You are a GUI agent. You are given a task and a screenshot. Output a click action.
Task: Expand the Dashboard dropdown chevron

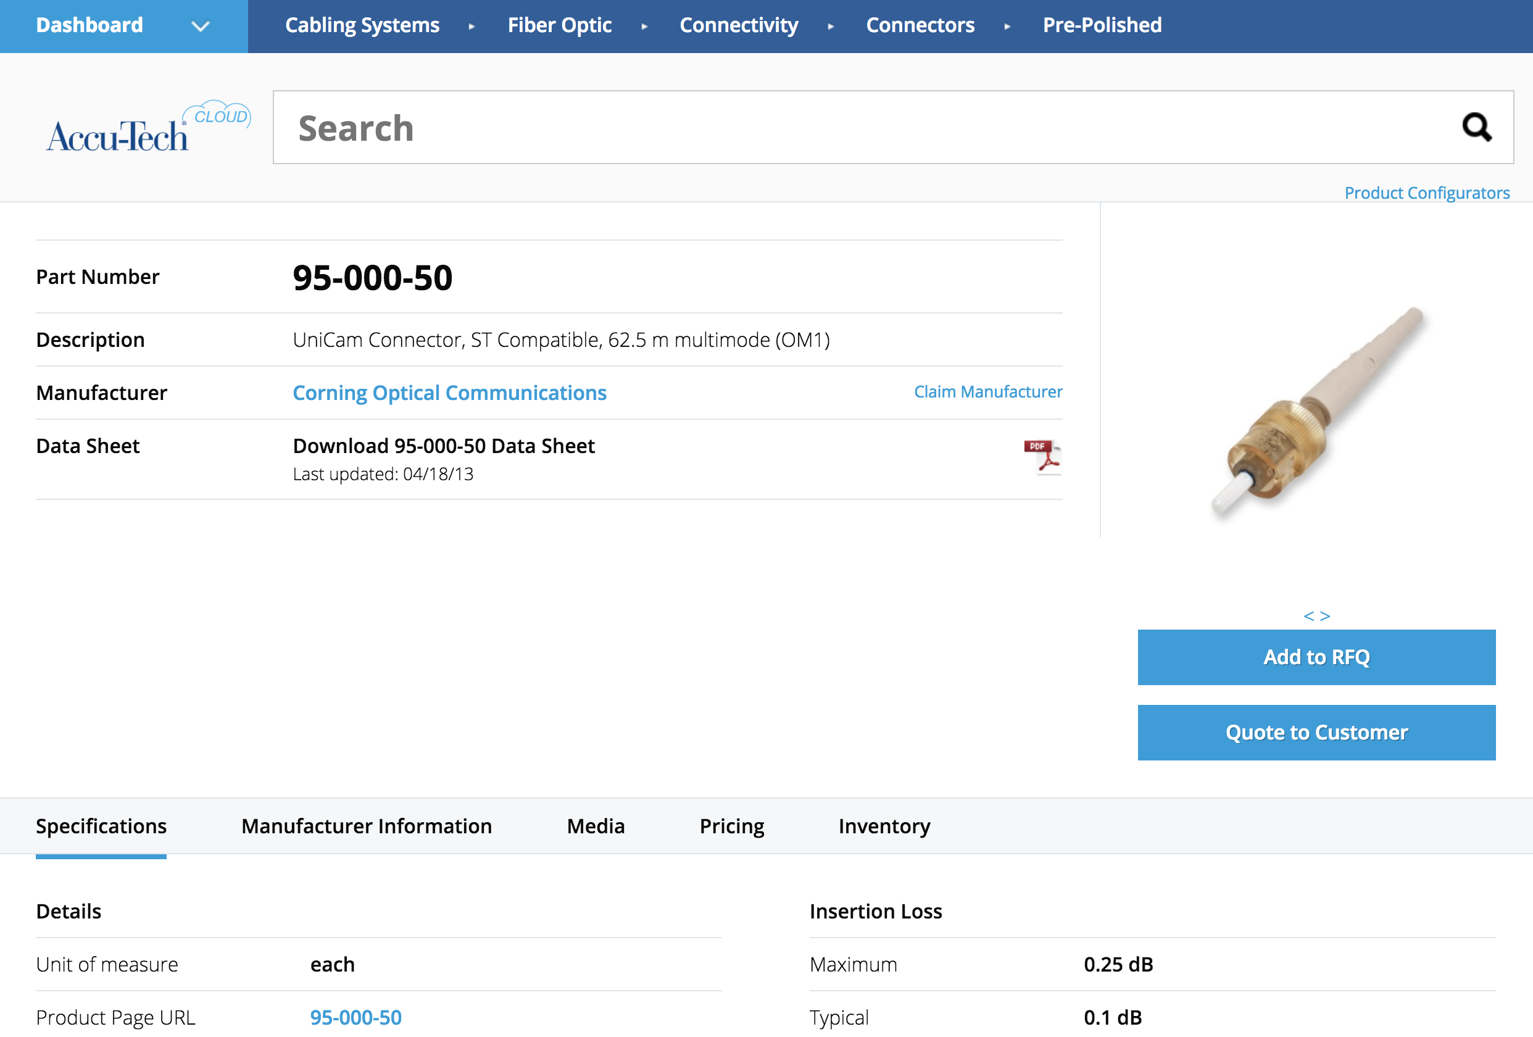(x=200, y=27)
